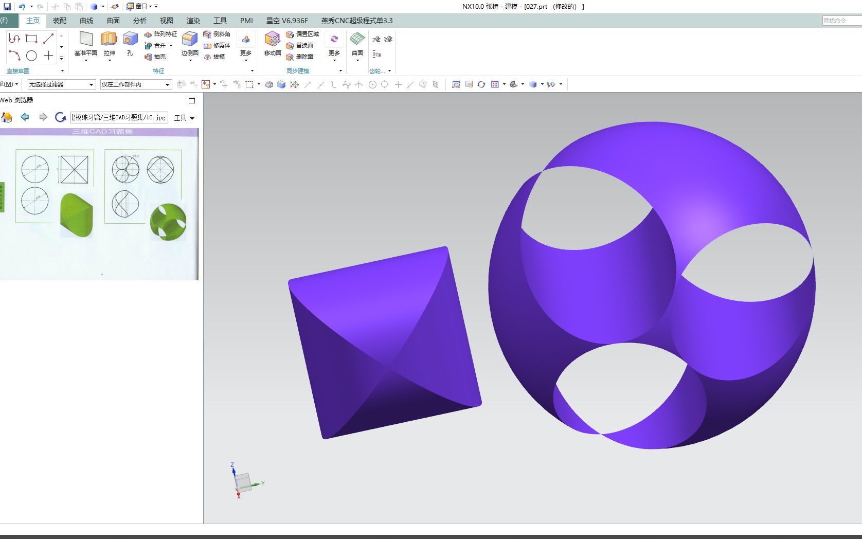Open the 无选择过滤器 filter dropdown
The image size is (862, 539).
pyautogui.click(x=92, y=84)
